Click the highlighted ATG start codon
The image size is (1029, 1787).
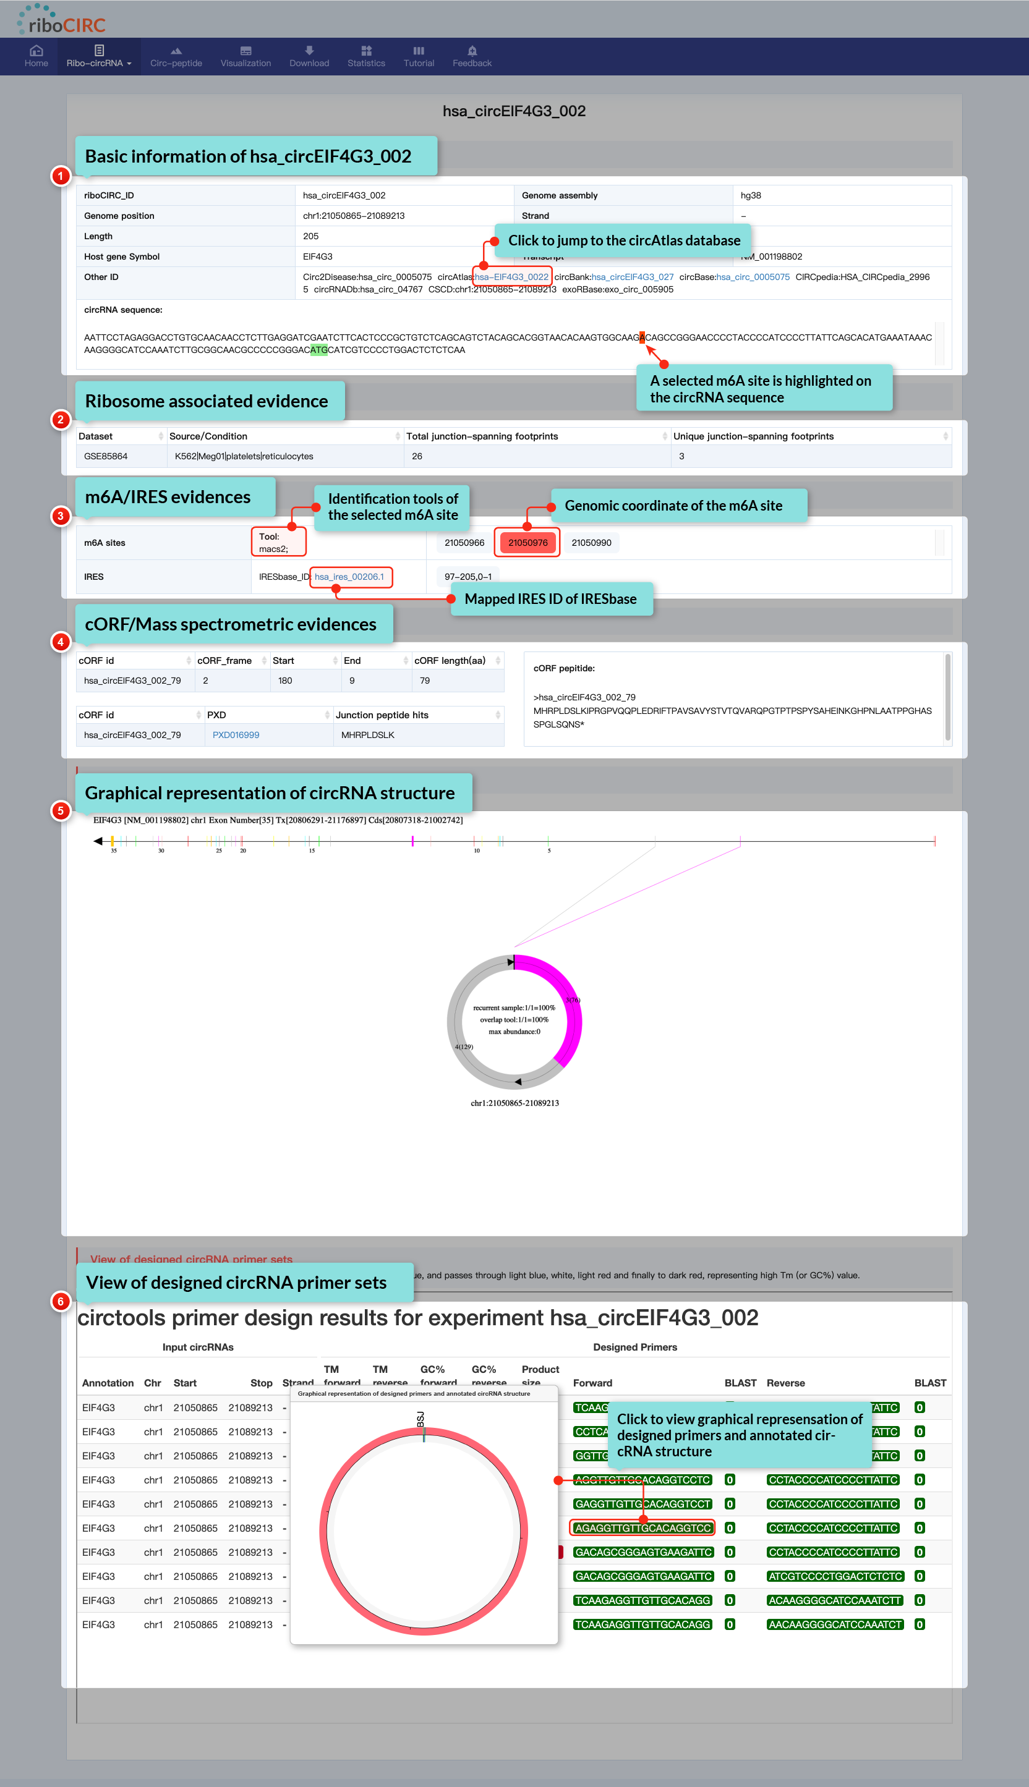point(318,350)
